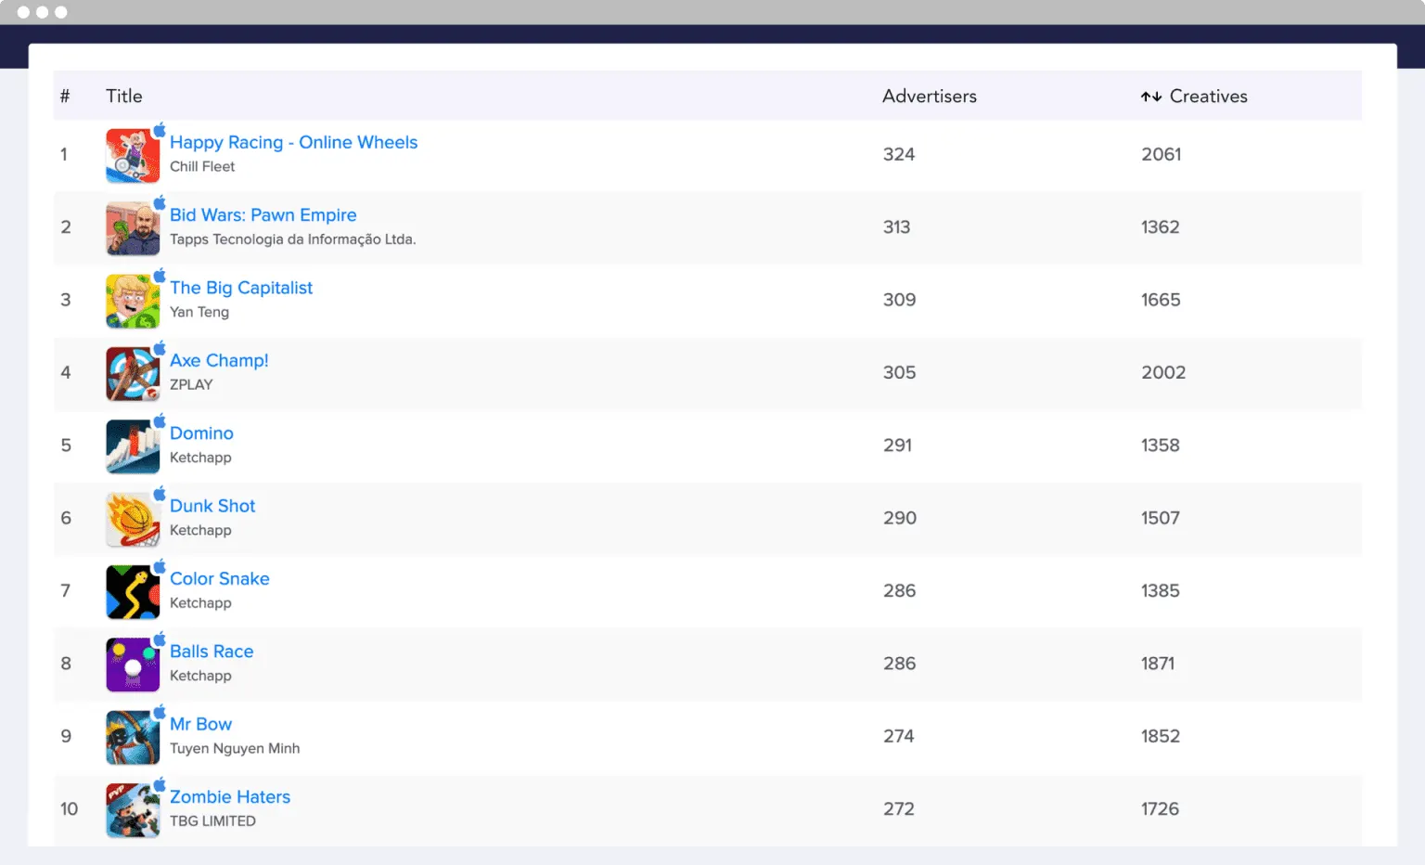The height and width of the screenshot is (865, 1425).
Task: Click rank number 10
Action: tap(69, 809)
